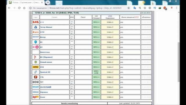Image resolution: width=186 pixels, height=105 pixels.
Task: Open the Энтер-Фильм channel link
Action: coord(46,27)
